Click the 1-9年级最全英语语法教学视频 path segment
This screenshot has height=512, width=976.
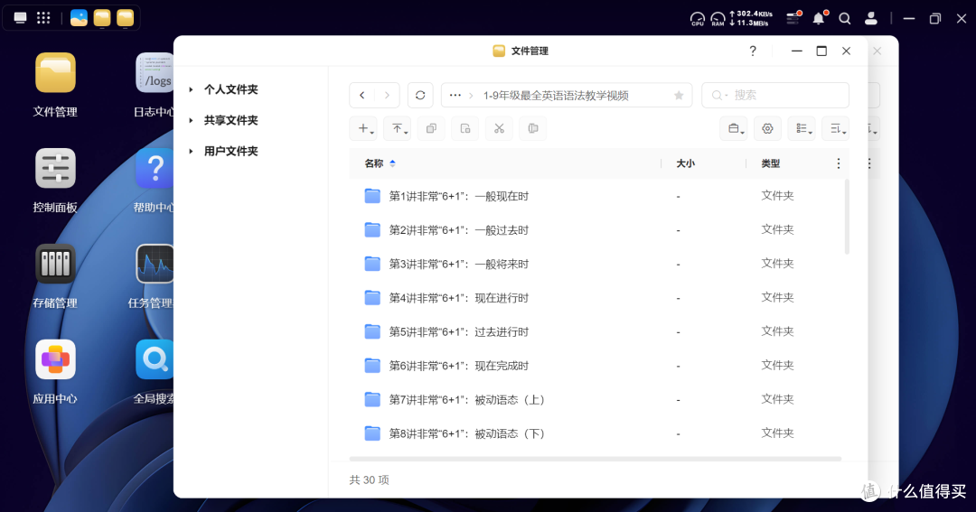pos(556,95)
